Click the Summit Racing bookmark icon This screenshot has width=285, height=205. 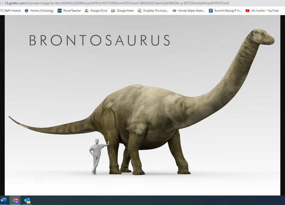(211, 11)
